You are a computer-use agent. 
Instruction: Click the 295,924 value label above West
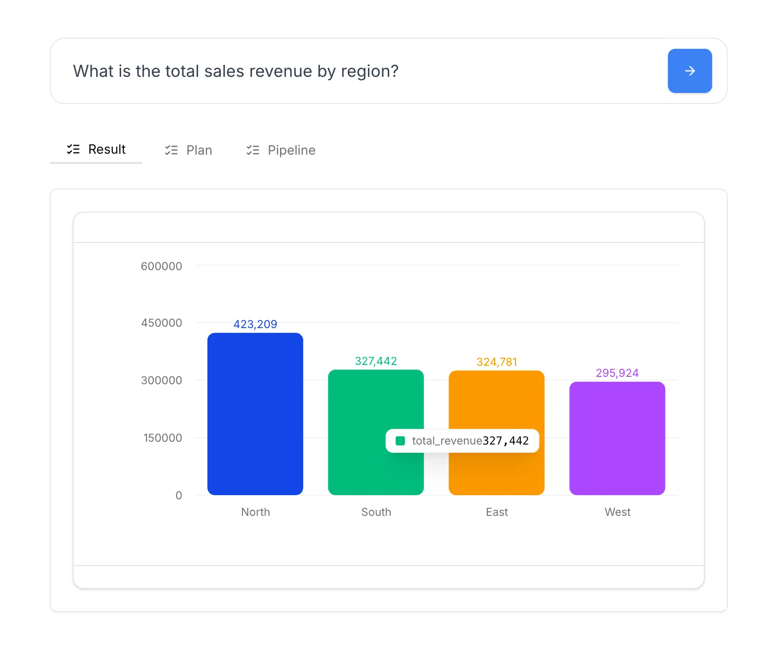[617, 373]
